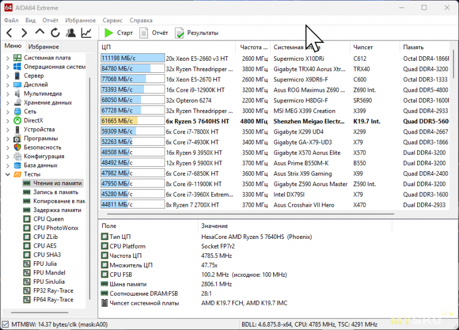
Task: Open the Вид menu
Action: click(30, 20)
